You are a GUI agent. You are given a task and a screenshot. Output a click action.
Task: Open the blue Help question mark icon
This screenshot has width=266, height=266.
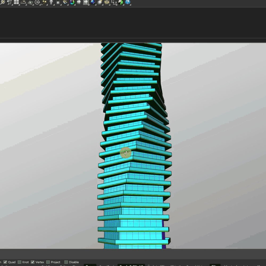pos(128,2)
